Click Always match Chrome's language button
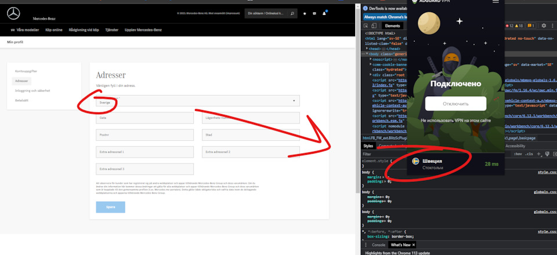The image size is (557, 255). [385, 17]
